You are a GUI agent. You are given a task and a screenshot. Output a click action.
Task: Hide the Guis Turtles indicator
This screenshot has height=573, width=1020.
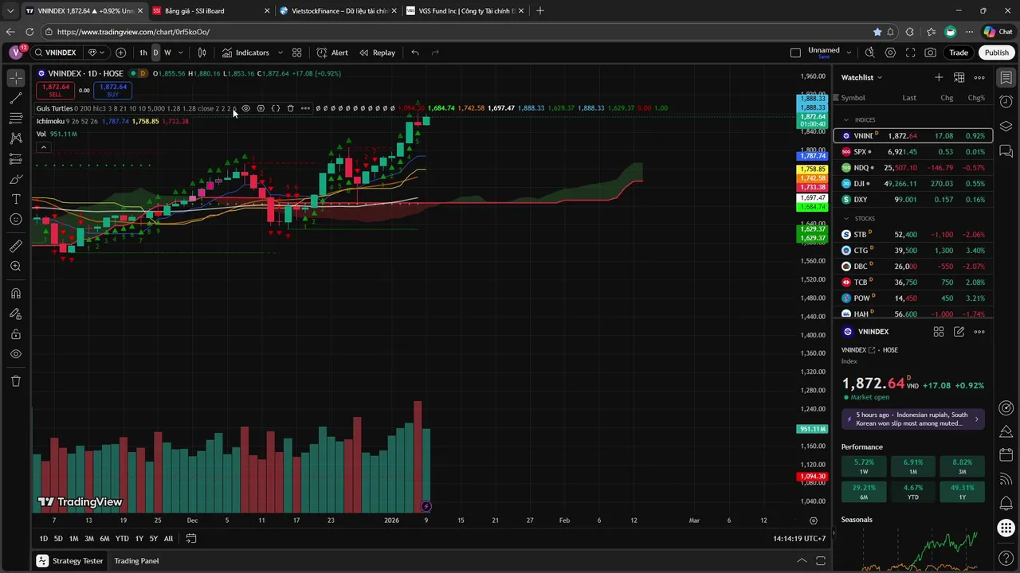coord(245,108)
